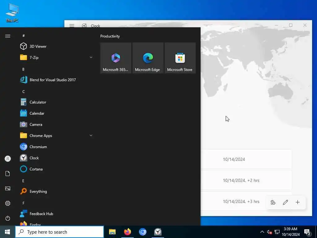
Task: Add a new city with plus button
Action: click(x=297, y=202)
